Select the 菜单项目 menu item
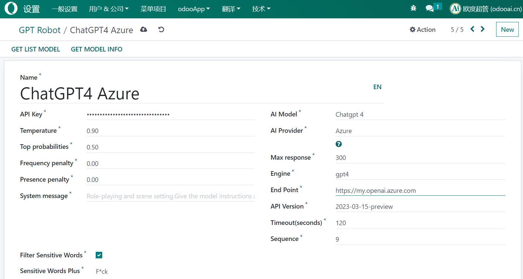 coord(153,9)
